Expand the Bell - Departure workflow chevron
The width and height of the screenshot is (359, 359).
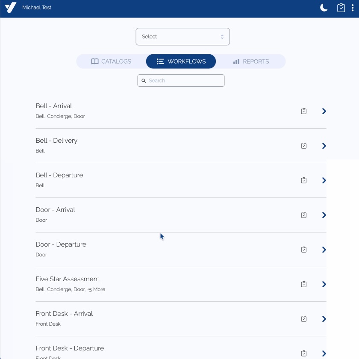click(324, 180)
